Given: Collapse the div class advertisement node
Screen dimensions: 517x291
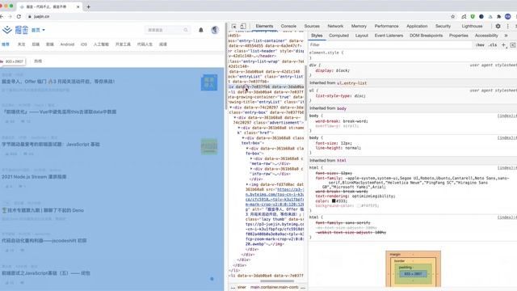Looking at the screenshot, I should click(x=235, y=117).
